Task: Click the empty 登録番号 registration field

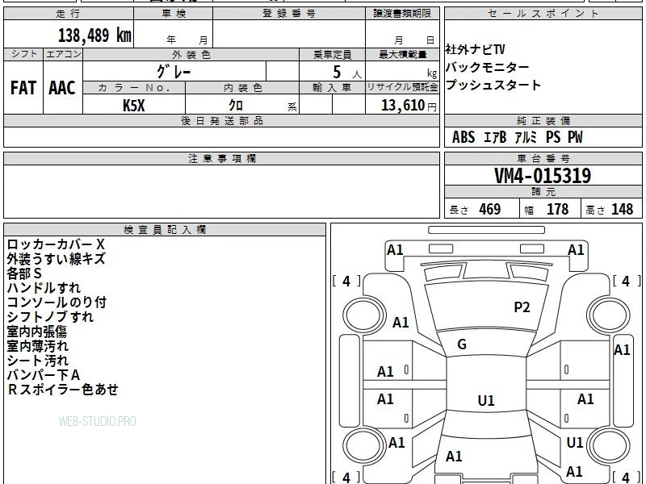Action: pyautogui.click(x=289, y=34)
